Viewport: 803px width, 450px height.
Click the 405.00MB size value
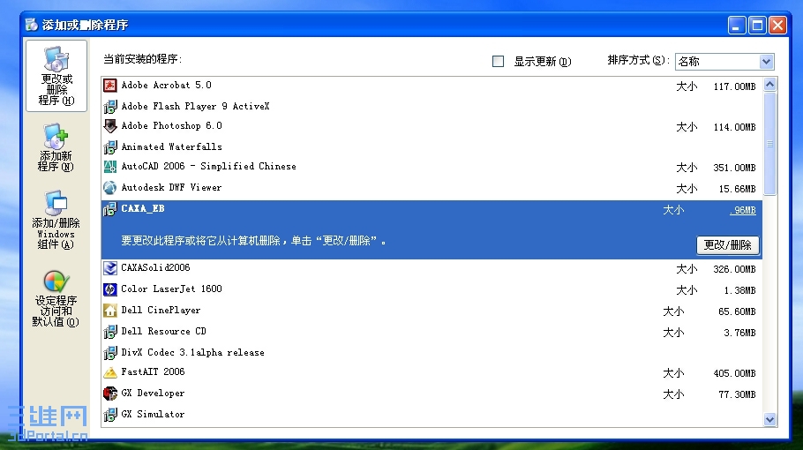tap(734, 374)
